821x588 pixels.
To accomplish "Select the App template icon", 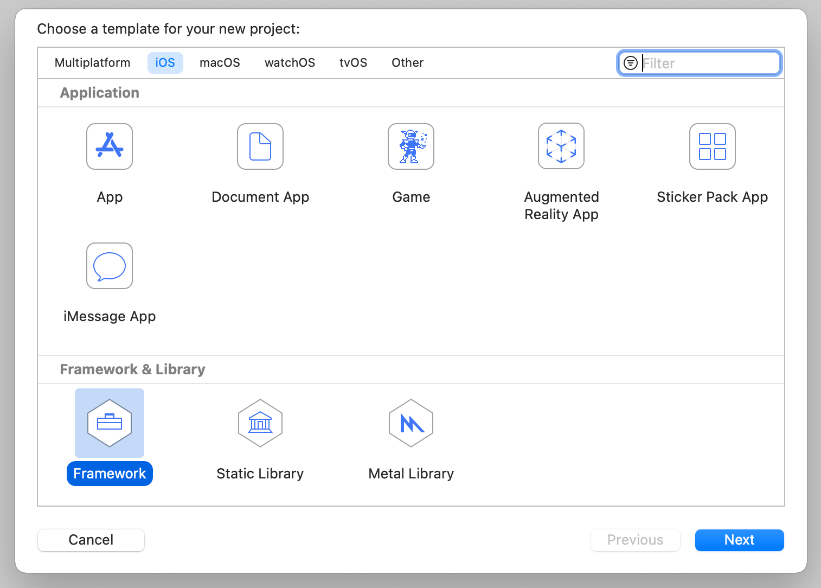I will click(x=110, y=146).
